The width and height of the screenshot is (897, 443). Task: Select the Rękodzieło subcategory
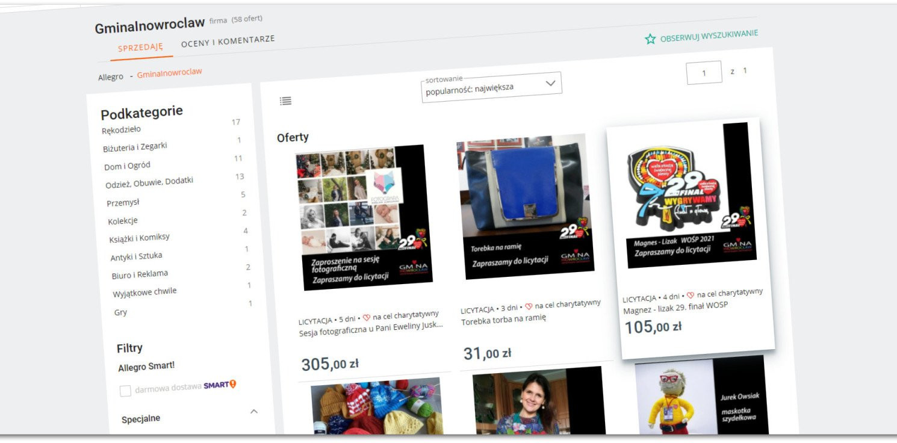pos(121,129)
